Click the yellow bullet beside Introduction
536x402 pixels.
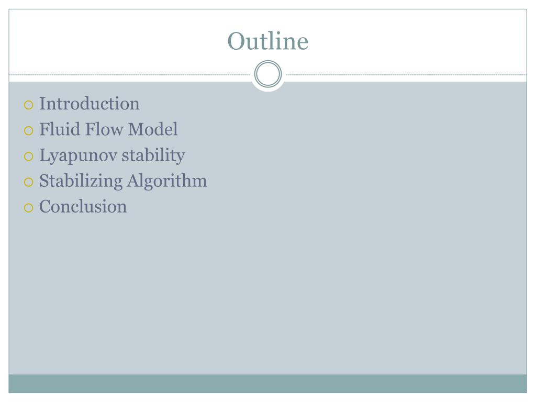pos(29,105)
